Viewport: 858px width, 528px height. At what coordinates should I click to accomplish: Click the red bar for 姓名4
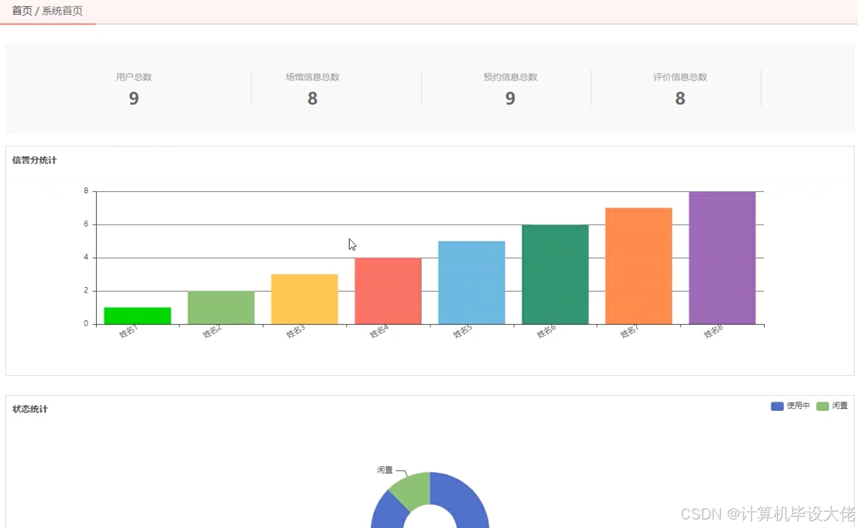click(x=388, y=291)
